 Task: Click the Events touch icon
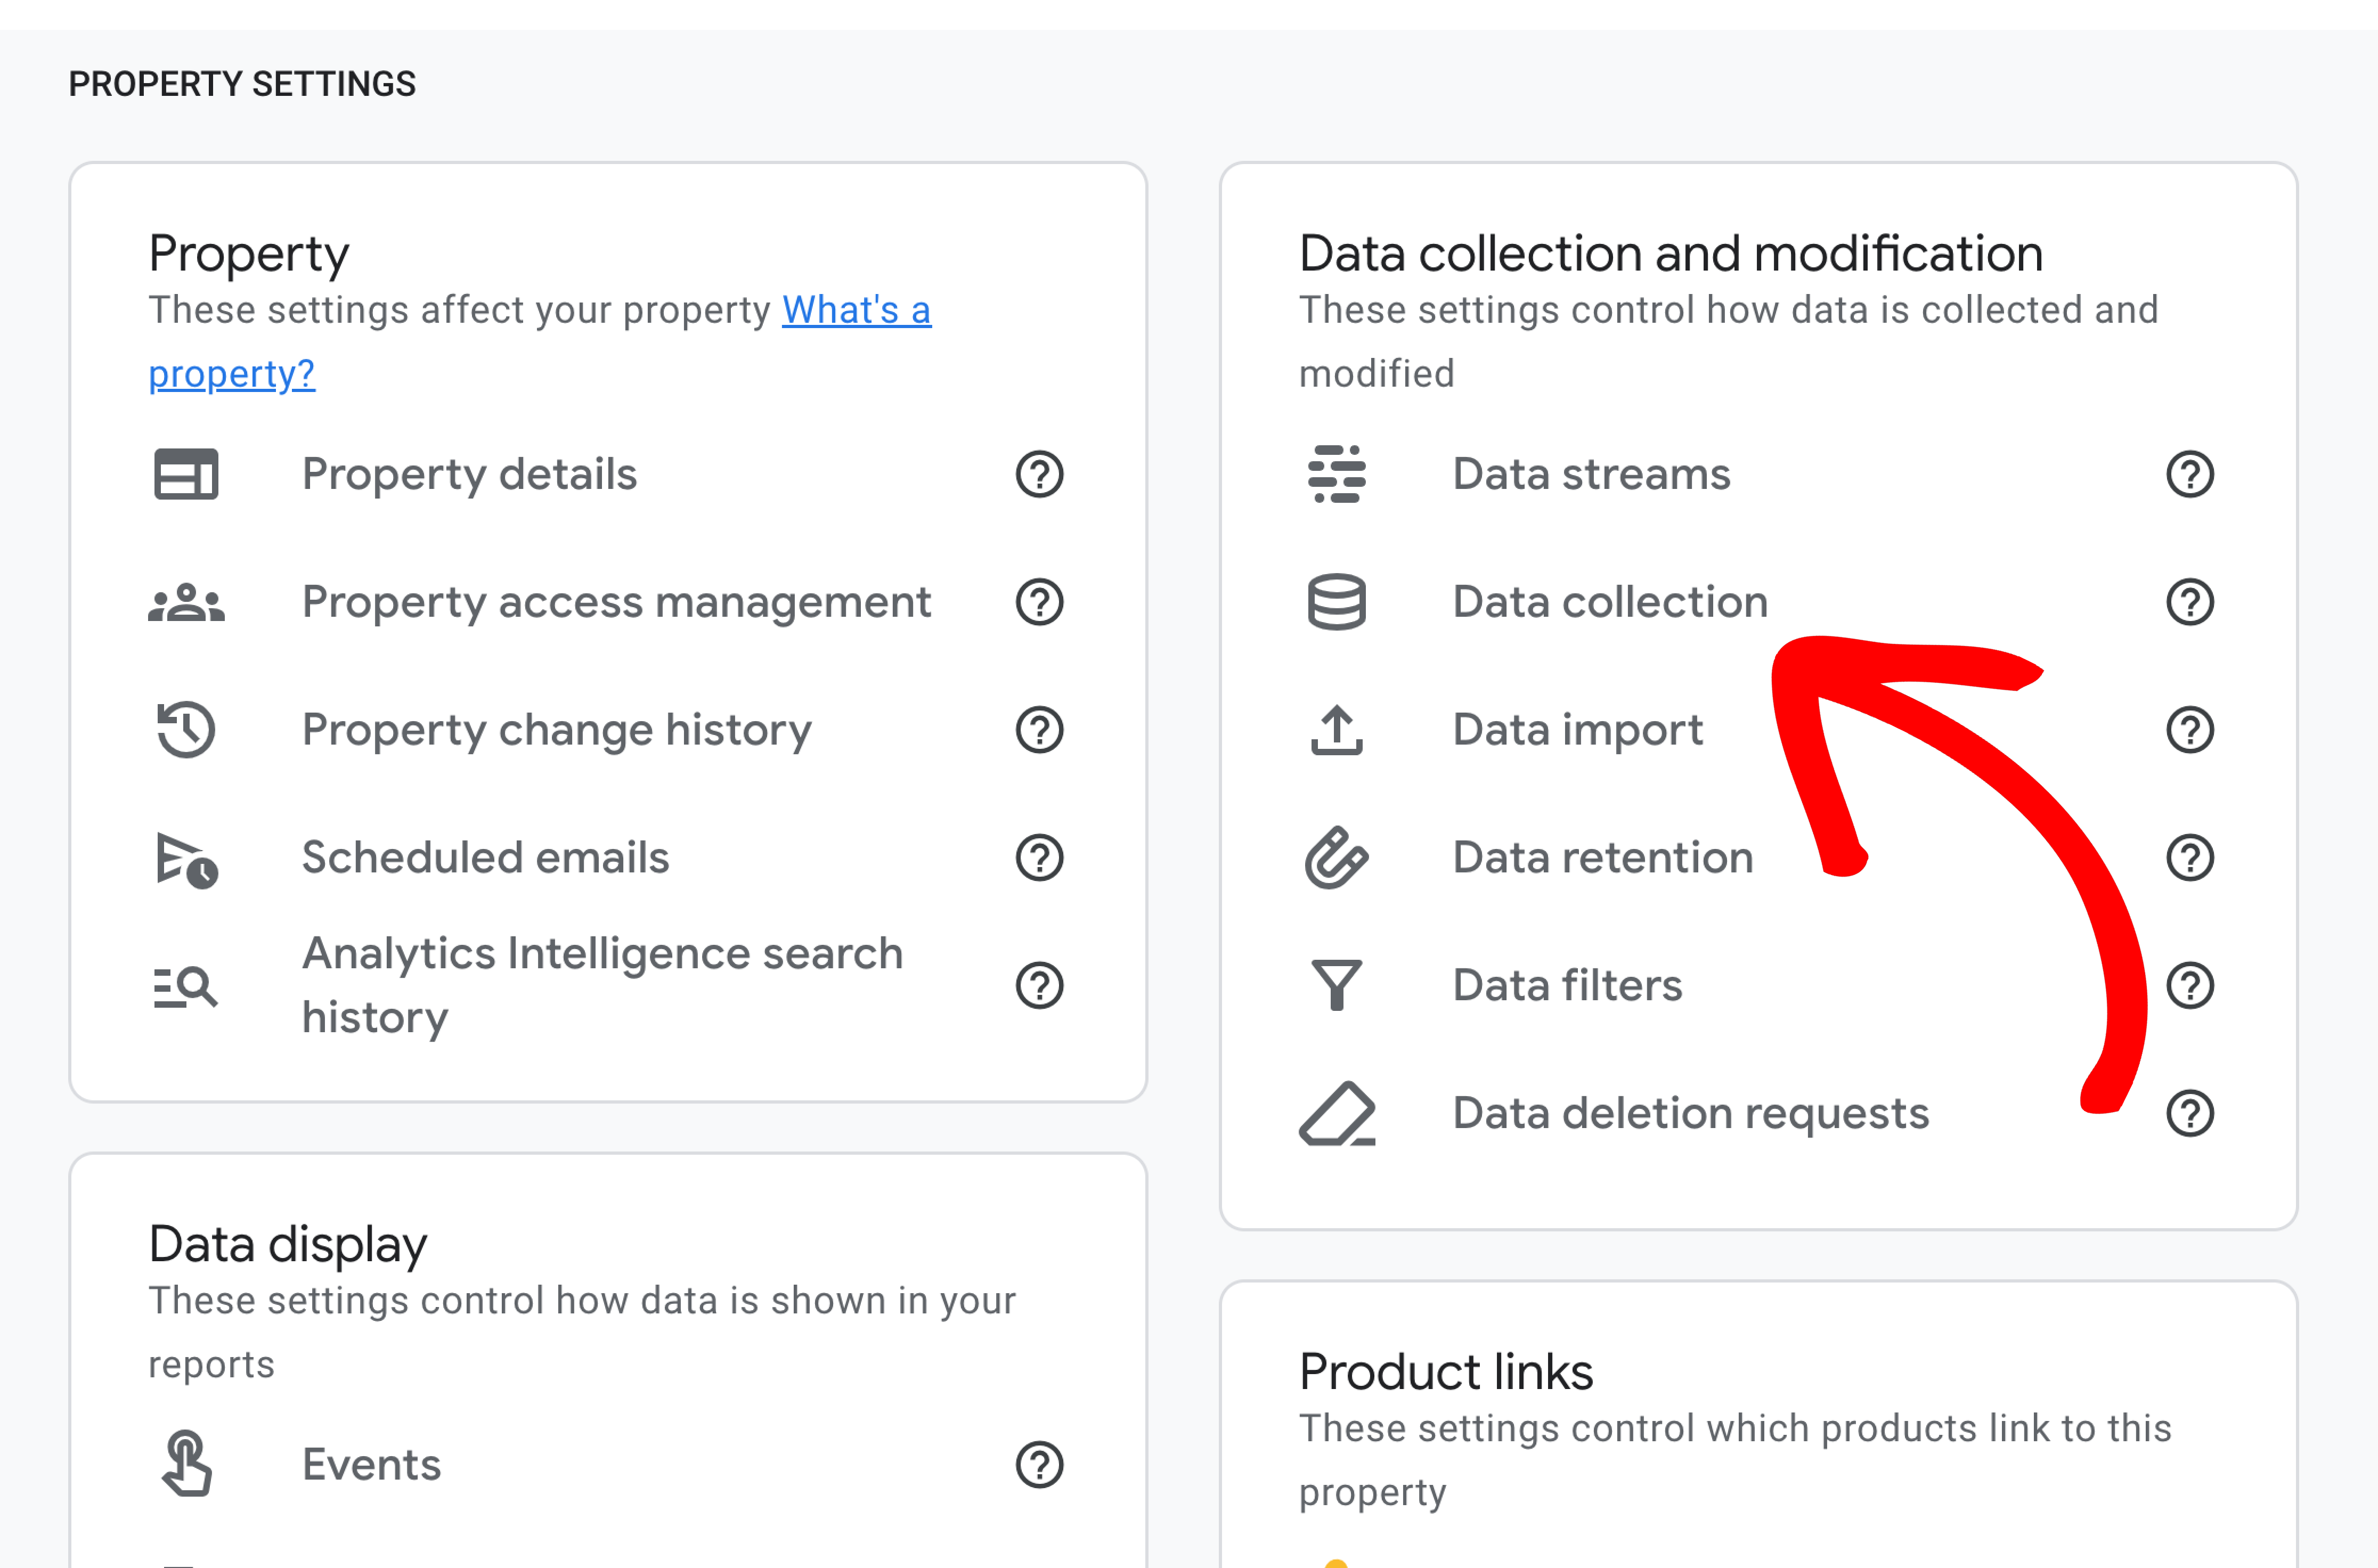(x=186, y=1464)
